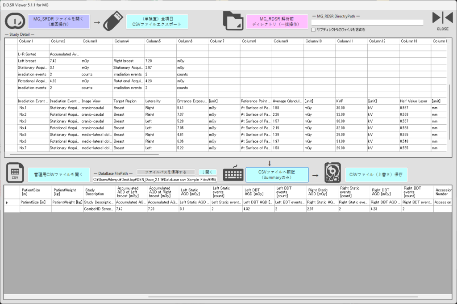Click the folder directory icon

[233, 21]
